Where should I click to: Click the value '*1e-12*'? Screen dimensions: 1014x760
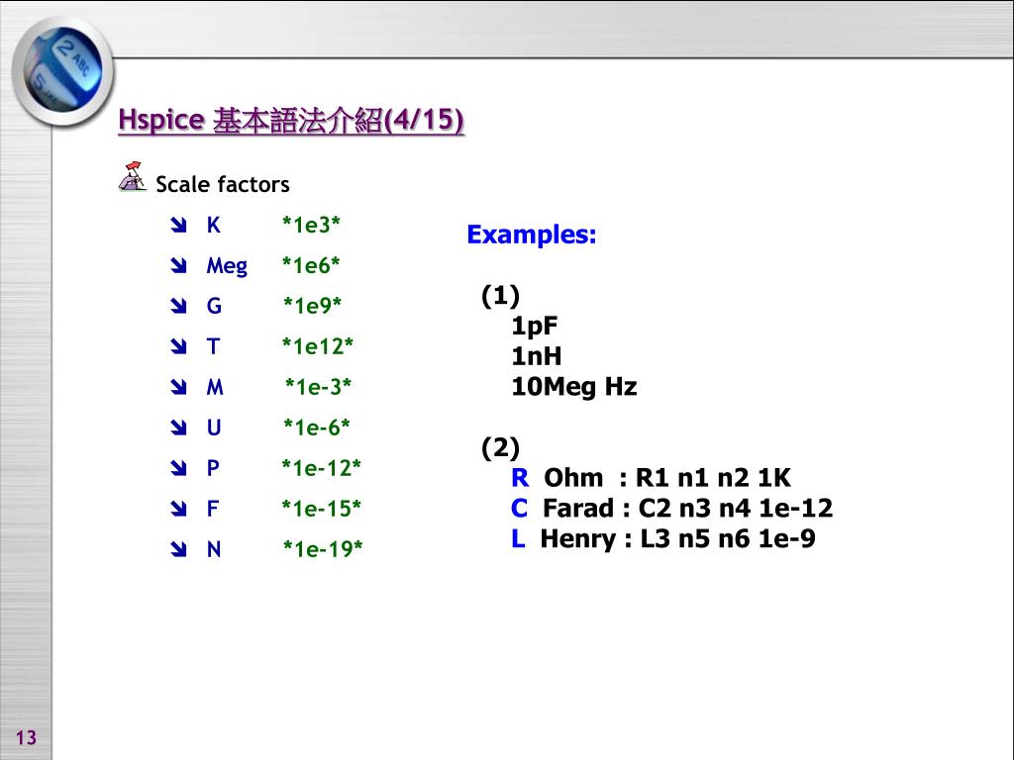(x=322, y=468)
